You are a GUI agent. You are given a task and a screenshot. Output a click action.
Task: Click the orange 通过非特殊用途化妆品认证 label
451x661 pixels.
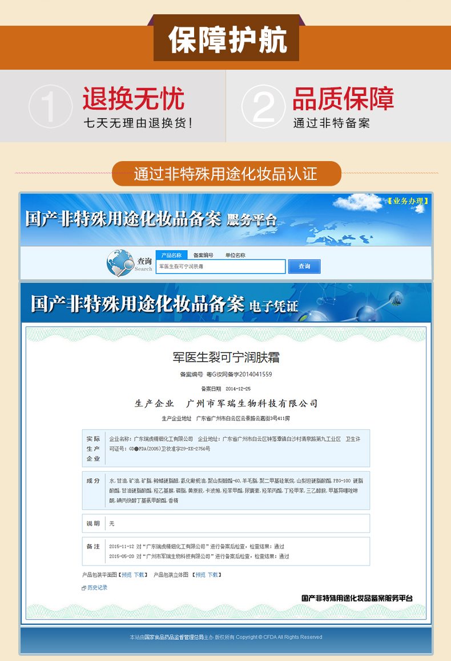[226, 174]
